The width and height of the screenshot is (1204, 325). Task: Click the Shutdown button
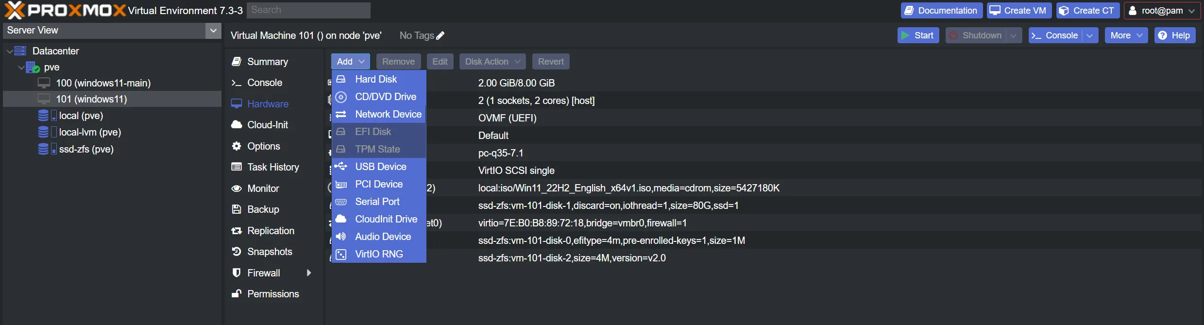pos(976,35)
